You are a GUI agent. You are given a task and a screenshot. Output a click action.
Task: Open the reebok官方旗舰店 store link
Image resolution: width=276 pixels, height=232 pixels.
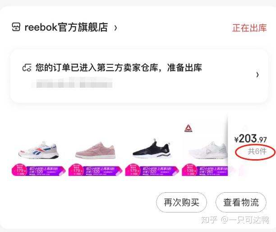[66, 27]
